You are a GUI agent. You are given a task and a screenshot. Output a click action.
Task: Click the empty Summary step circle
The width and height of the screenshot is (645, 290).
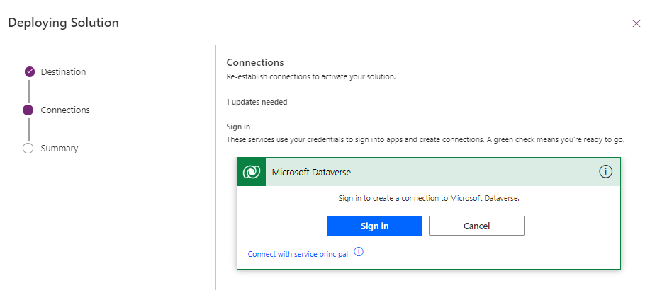[28, 149]
